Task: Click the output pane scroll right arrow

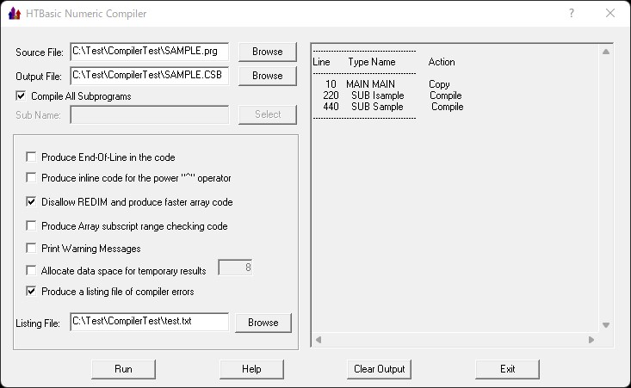Action: (x=591, y=340)
